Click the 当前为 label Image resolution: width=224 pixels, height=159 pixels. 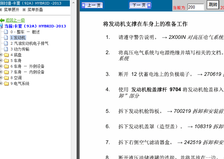pos(179,8)
